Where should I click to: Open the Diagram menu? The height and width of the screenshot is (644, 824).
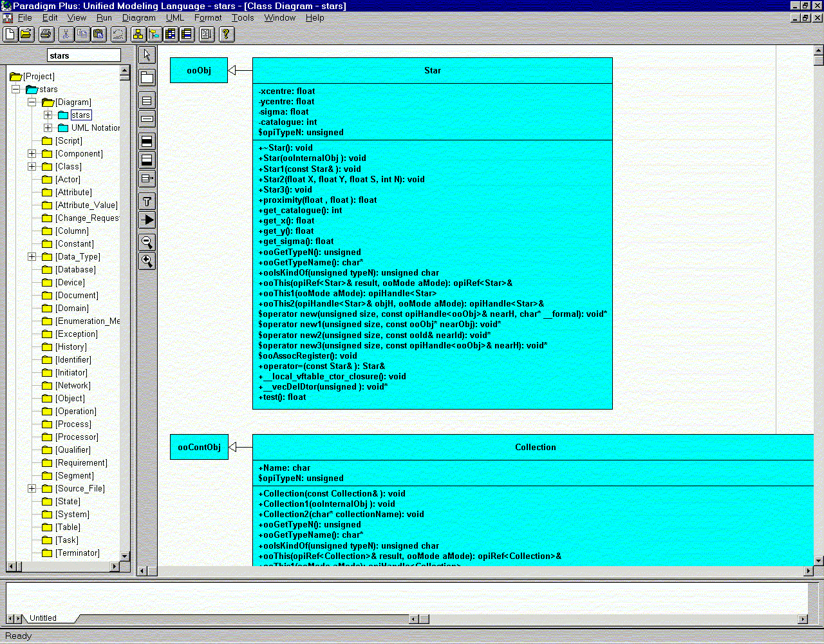click(138, 18)
